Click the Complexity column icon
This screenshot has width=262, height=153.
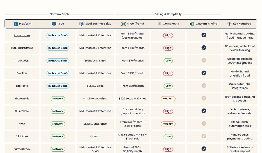159,24
